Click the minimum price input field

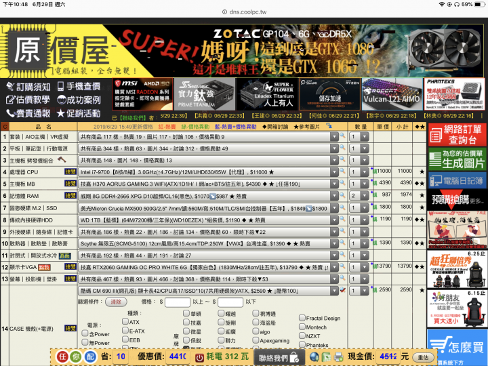pos(178,302)
